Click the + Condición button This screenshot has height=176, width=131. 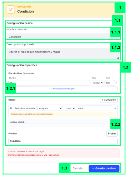[x=109, y=100]
